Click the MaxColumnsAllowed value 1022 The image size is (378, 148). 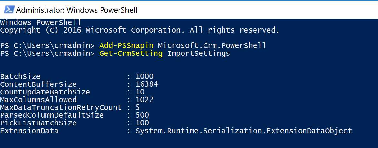144,100
